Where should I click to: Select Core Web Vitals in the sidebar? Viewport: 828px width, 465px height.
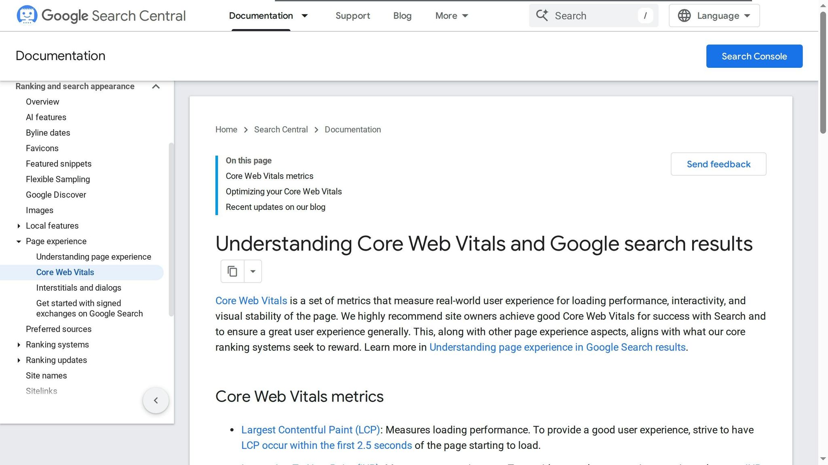click(65, 272)
